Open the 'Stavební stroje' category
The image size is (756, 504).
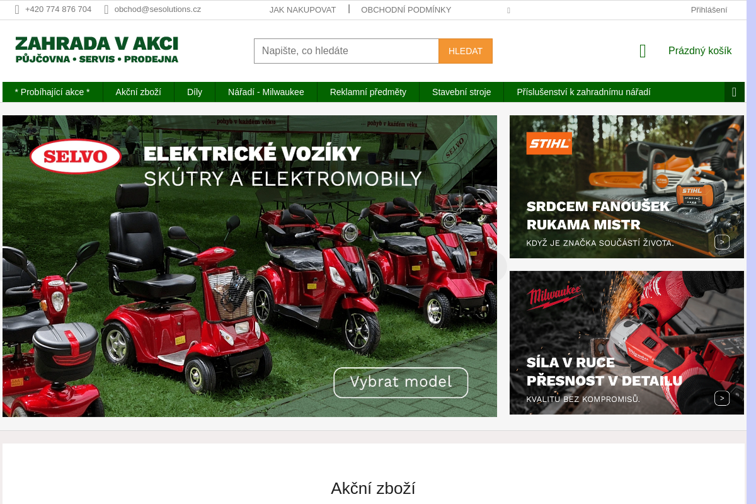pos(461,92)
